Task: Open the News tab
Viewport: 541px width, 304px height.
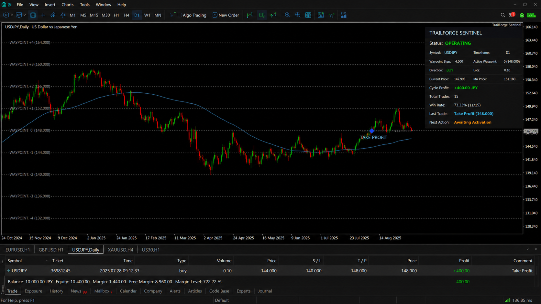Action: point(79,291)
